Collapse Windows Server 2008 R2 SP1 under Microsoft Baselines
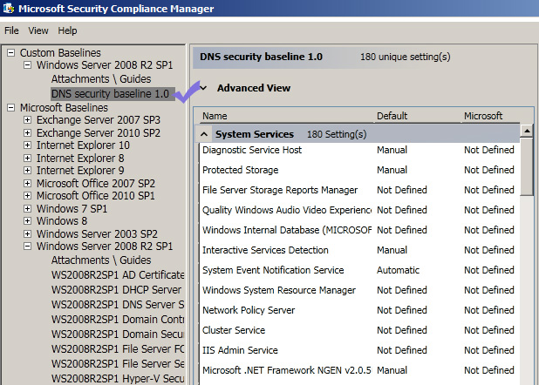Image resolution: width=539 pixels, height=385 pixels. (x=28, y=247)
